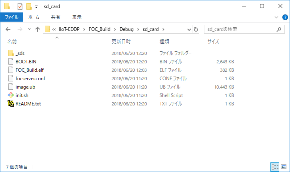The width and height of the screenshot is (290, 172).
Task: Click the blue help question mark icon
Action: (284, 17)
